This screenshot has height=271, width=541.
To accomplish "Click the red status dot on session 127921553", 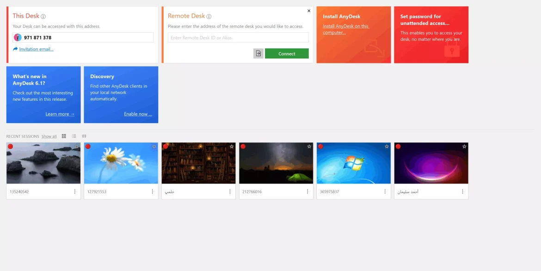I will (88, 147).
